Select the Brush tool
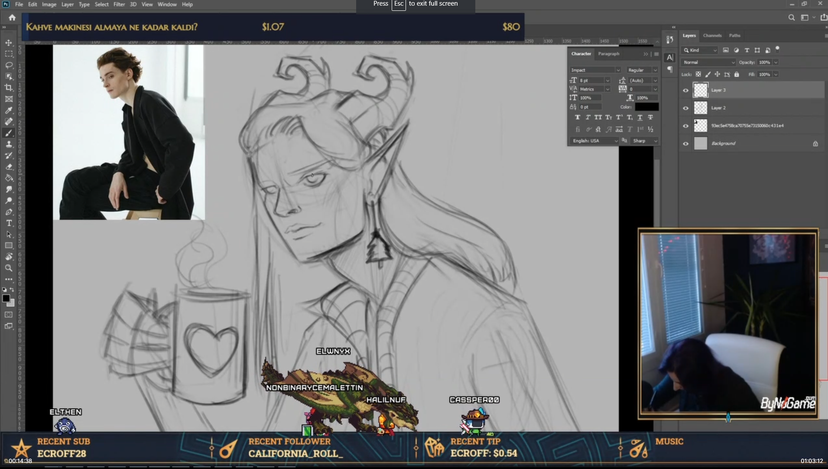The width and height of the screenshot is (828, 469). 9,133
